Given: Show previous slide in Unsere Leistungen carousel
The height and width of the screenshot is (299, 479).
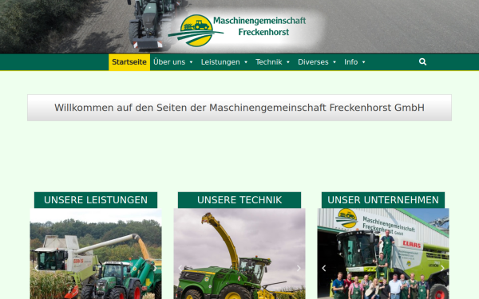Looking at the screenshot, I should 37,268.
